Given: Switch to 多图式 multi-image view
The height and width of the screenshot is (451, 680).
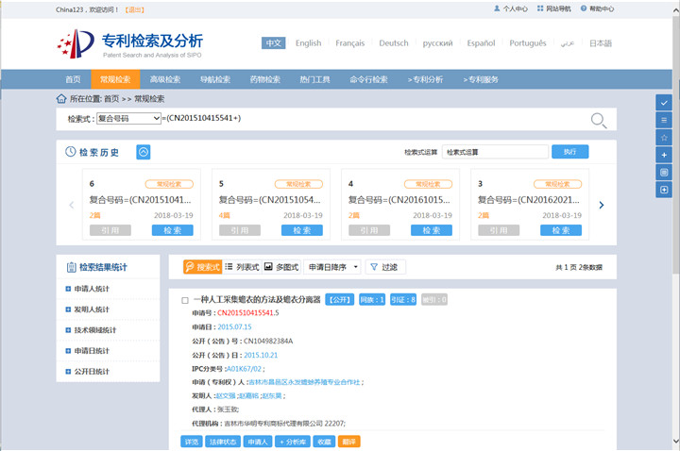Looking at the screenshot, I should click(281, 267).
